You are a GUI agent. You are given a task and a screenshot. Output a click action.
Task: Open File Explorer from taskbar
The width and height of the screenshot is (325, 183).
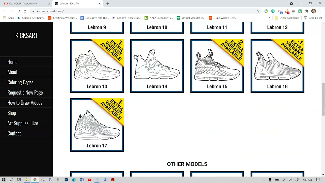[27, 180]
